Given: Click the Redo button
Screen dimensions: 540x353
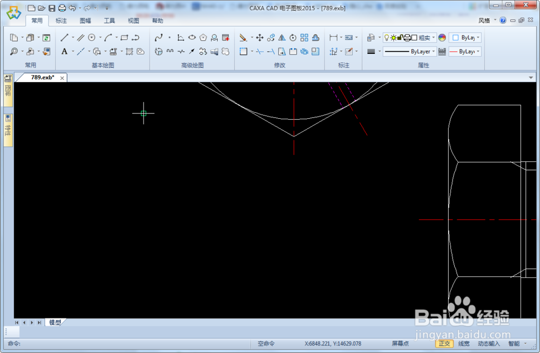Looking at the screenshot, I should [x=87, y=8].
